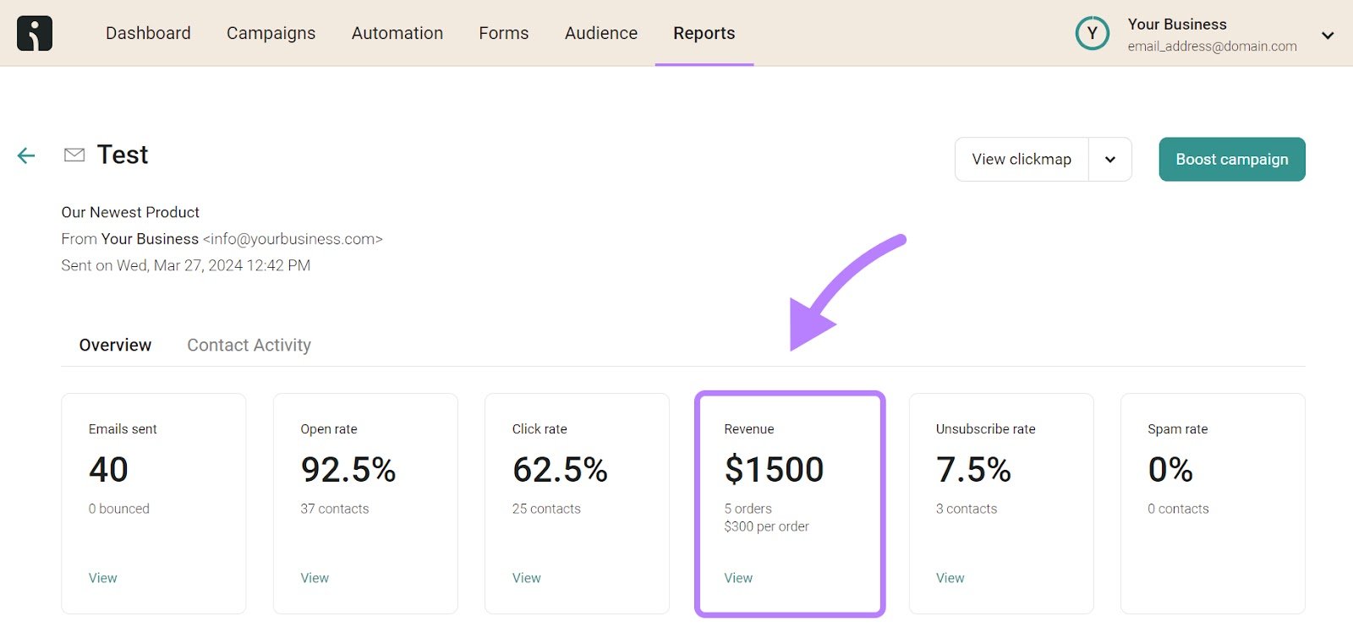
Task: Click the 7.5% unsubscribe rate value
Action: [973, 470]
